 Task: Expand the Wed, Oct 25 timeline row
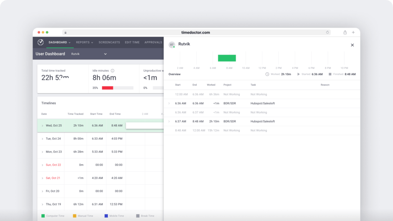point(42,125)
